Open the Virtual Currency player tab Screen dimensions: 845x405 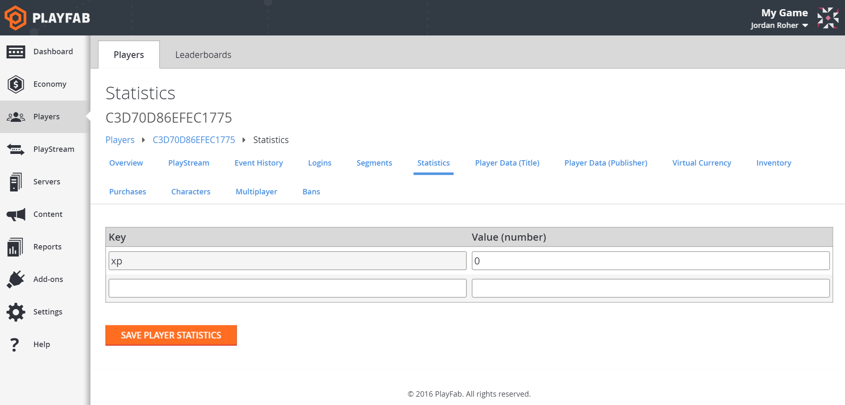pyautogui.click(x=701, y=163)
